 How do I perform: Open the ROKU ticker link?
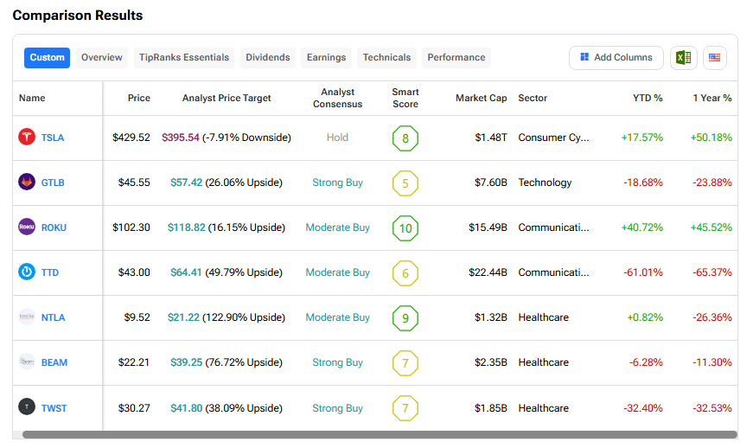(x=54, y=227)
